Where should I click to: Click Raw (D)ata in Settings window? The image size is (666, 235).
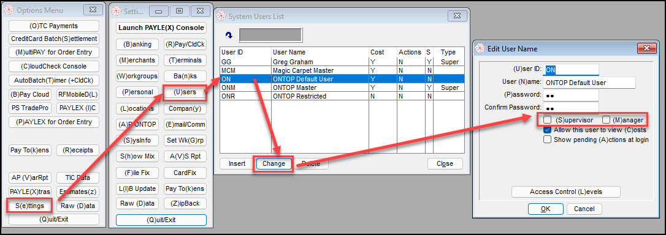tap(137, 203)
